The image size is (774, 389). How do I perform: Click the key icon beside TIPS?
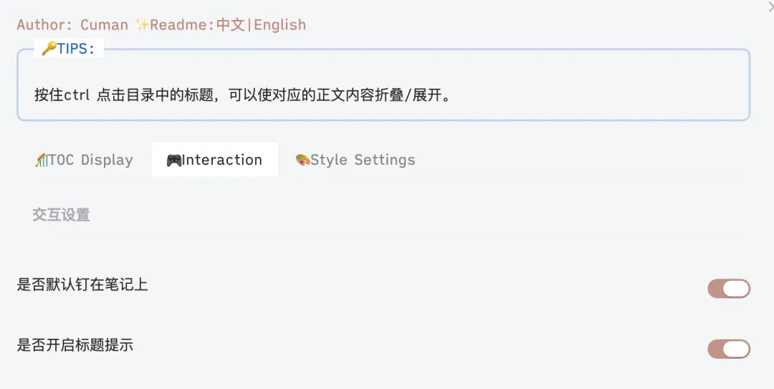(49, 49)
